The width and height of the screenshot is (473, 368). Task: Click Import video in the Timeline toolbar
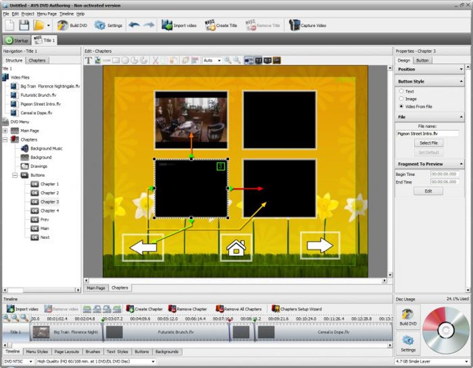[x=22, y=309]
